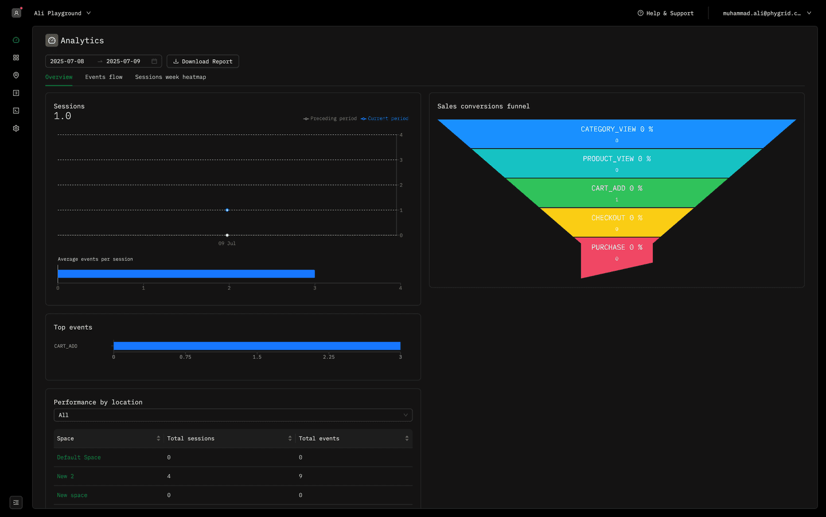Screen dimensions: 826x517
Task: Click the user avatar with notification dot
Action: point(16,12)
